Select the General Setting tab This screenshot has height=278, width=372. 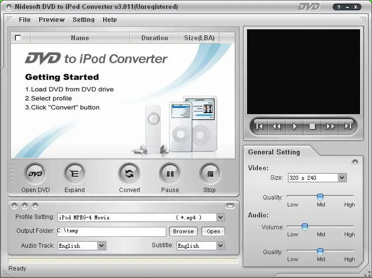tap(274, 152)
